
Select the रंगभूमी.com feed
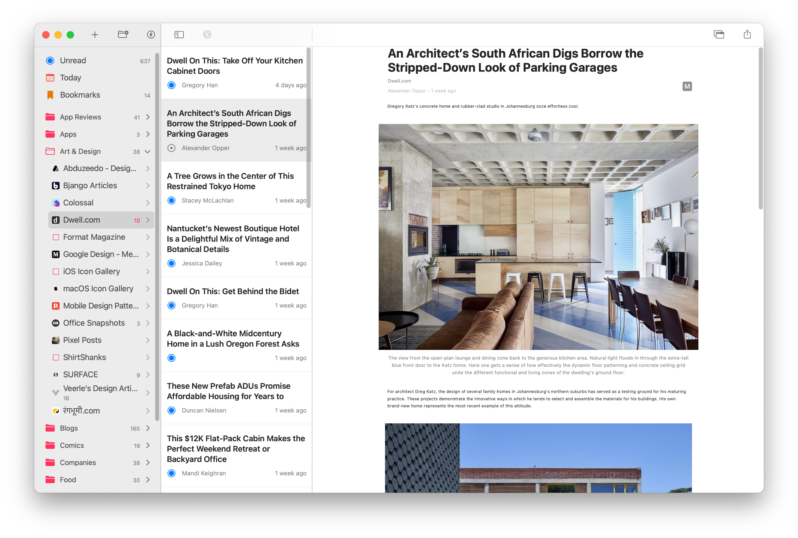point(101,411)
